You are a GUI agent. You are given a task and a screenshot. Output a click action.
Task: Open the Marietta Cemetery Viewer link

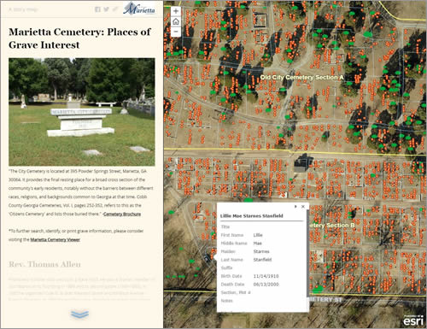56,239
